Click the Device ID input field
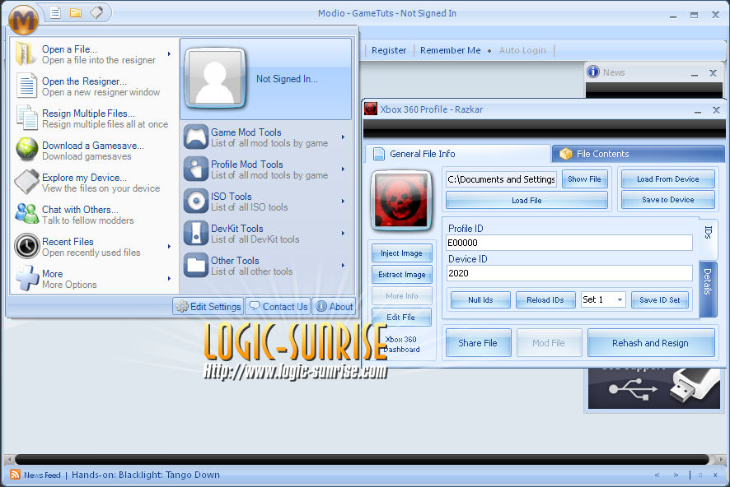730x487 pixels. [x=569, y=273]
